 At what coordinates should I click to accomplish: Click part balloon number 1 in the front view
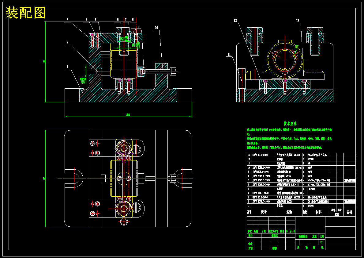[68, 67]
